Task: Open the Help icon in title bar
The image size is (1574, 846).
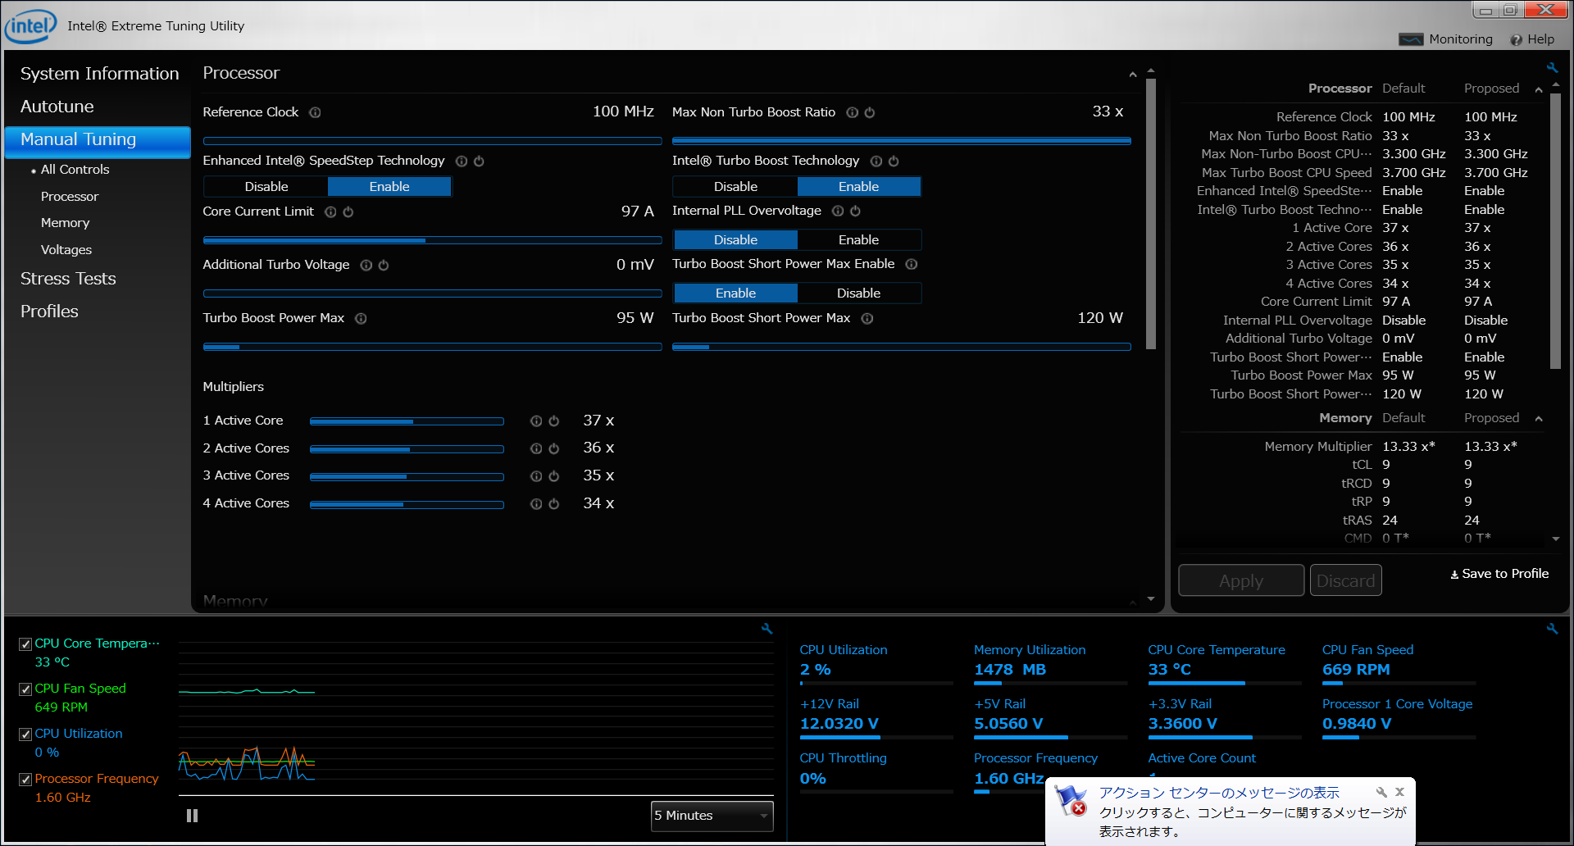Action: (1516, 39)
